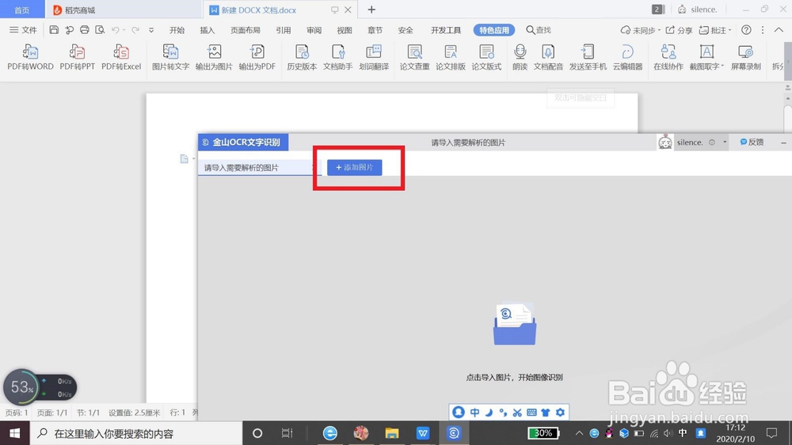Image resolution: width=792 pixels, height=445 pixels.
Task: Start 在线协作 online collaboration
Action: pos(668,57)
